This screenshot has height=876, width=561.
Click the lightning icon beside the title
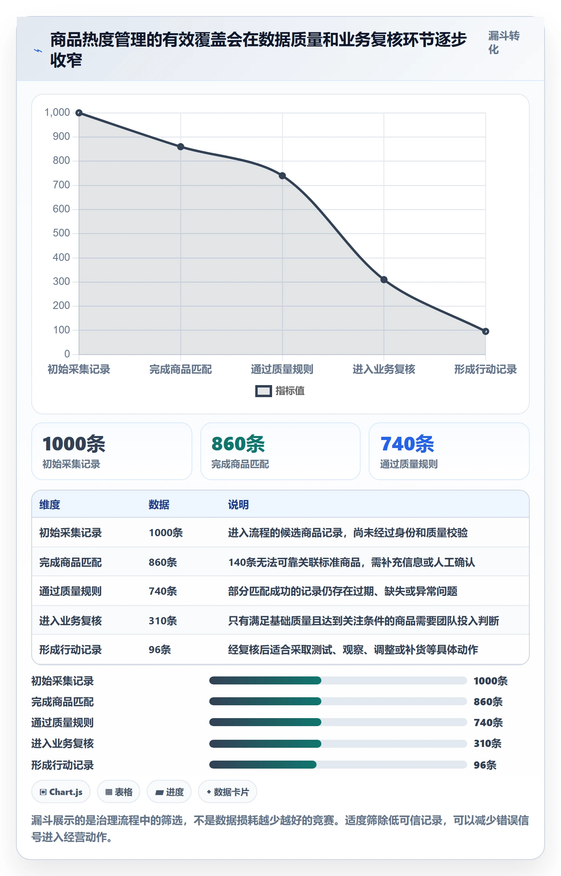[38, 51]
